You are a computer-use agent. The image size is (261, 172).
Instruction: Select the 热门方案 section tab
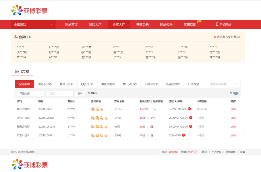click(22, 71)
